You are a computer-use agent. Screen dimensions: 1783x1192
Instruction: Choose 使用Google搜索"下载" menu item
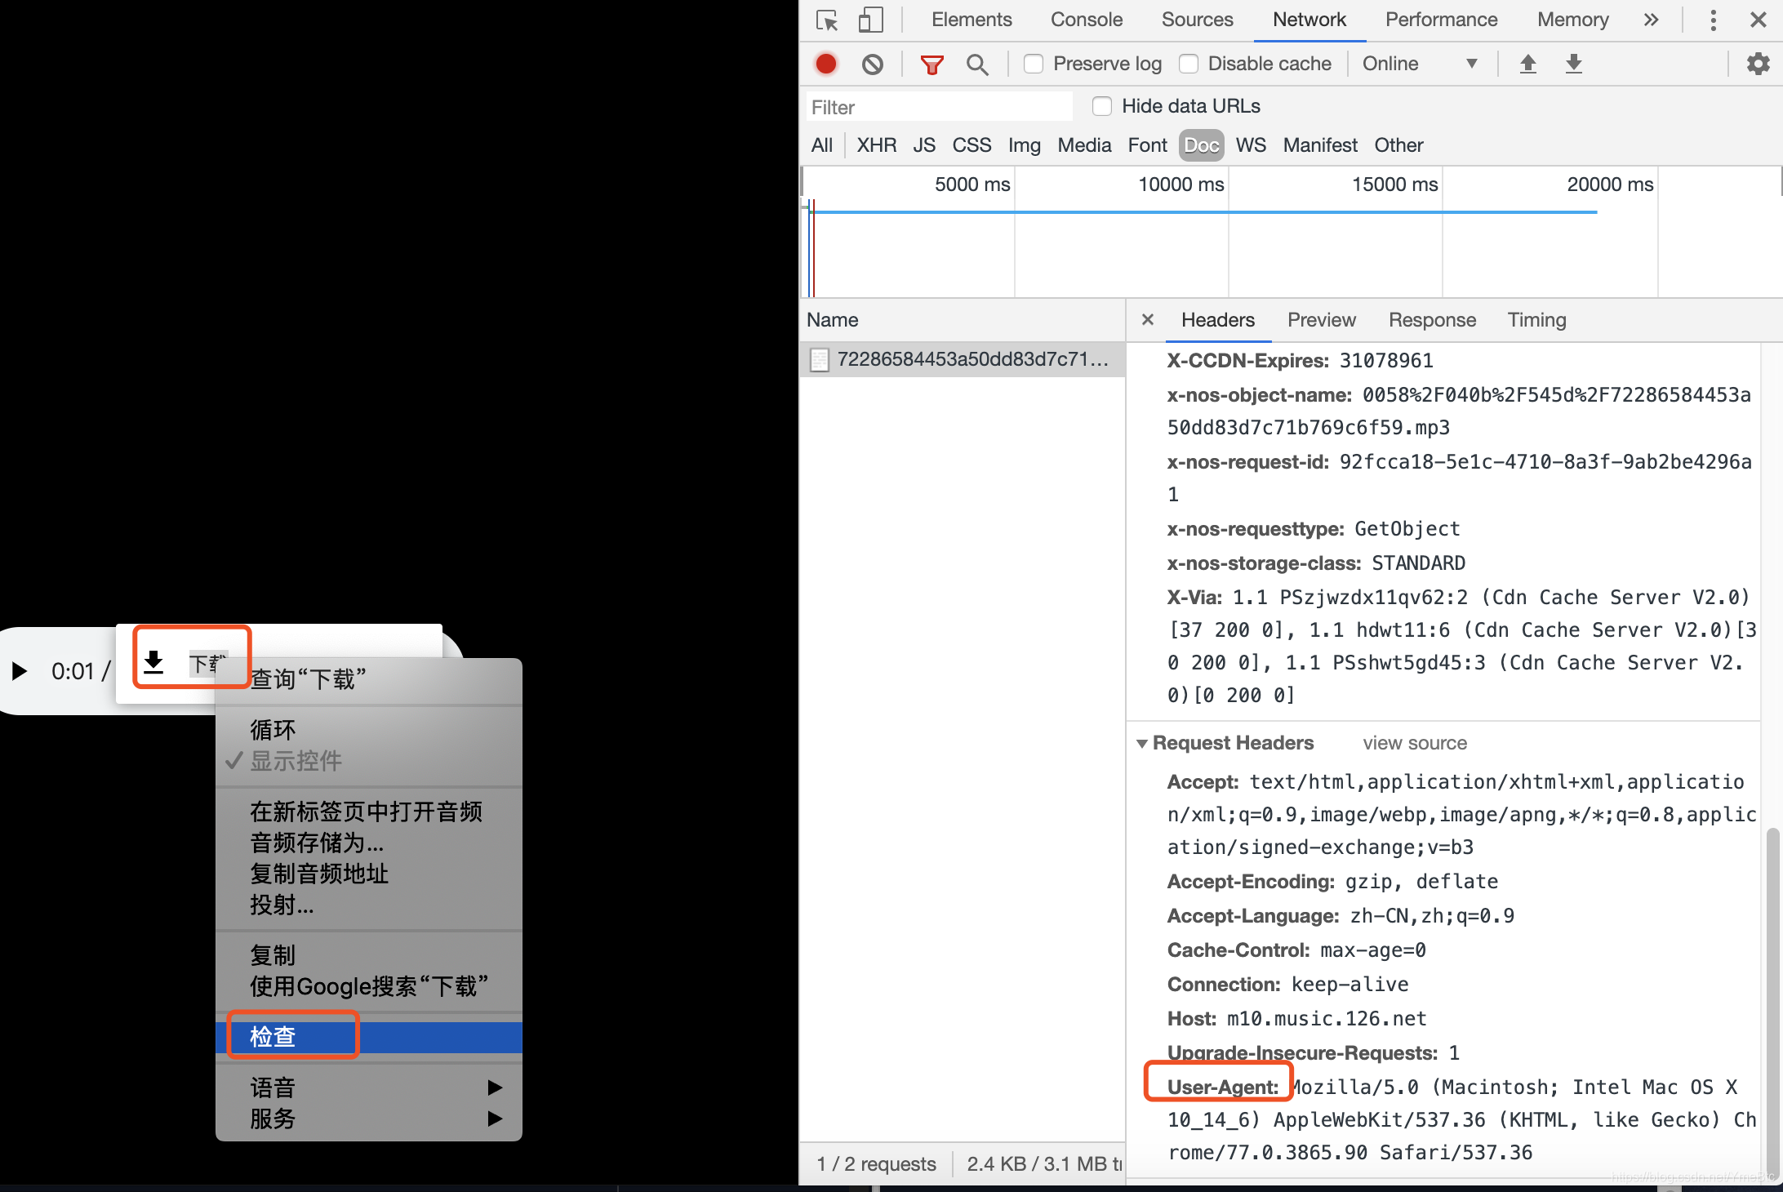pyautogui.click(x=369, y=986)
